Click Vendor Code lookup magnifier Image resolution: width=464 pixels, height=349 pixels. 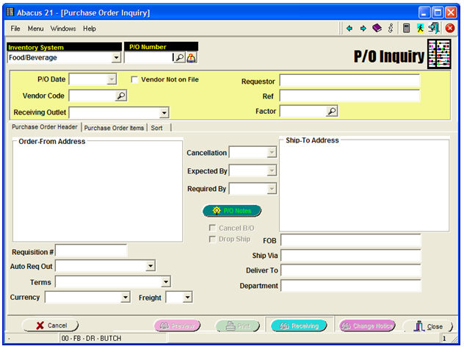click(121, 96)
